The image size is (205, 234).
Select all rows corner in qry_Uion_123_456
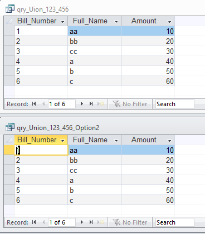(x=9, y=21)
